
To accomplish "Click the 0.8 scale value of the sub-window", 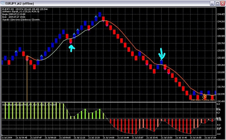I will coord(218,104).
